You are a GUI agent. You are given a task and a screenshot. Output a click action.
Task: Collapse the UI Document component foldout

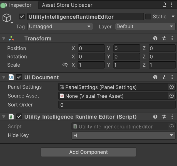click(x=4, y=77)
